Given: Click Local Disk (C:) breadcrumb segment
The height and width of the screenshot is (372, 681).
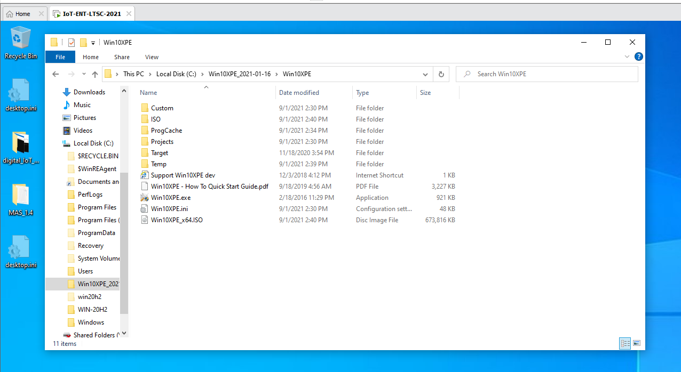Looking at the screenshot, I should click(177, 74).
